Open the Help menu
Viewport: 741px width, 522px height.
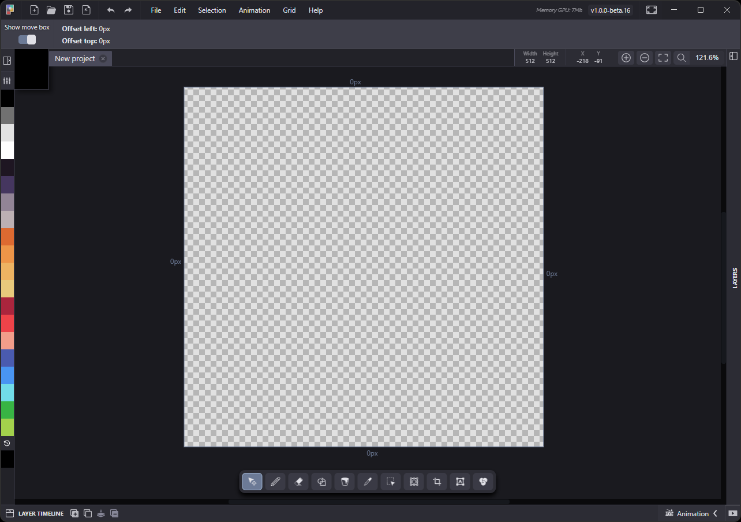(x=316, y=10)
